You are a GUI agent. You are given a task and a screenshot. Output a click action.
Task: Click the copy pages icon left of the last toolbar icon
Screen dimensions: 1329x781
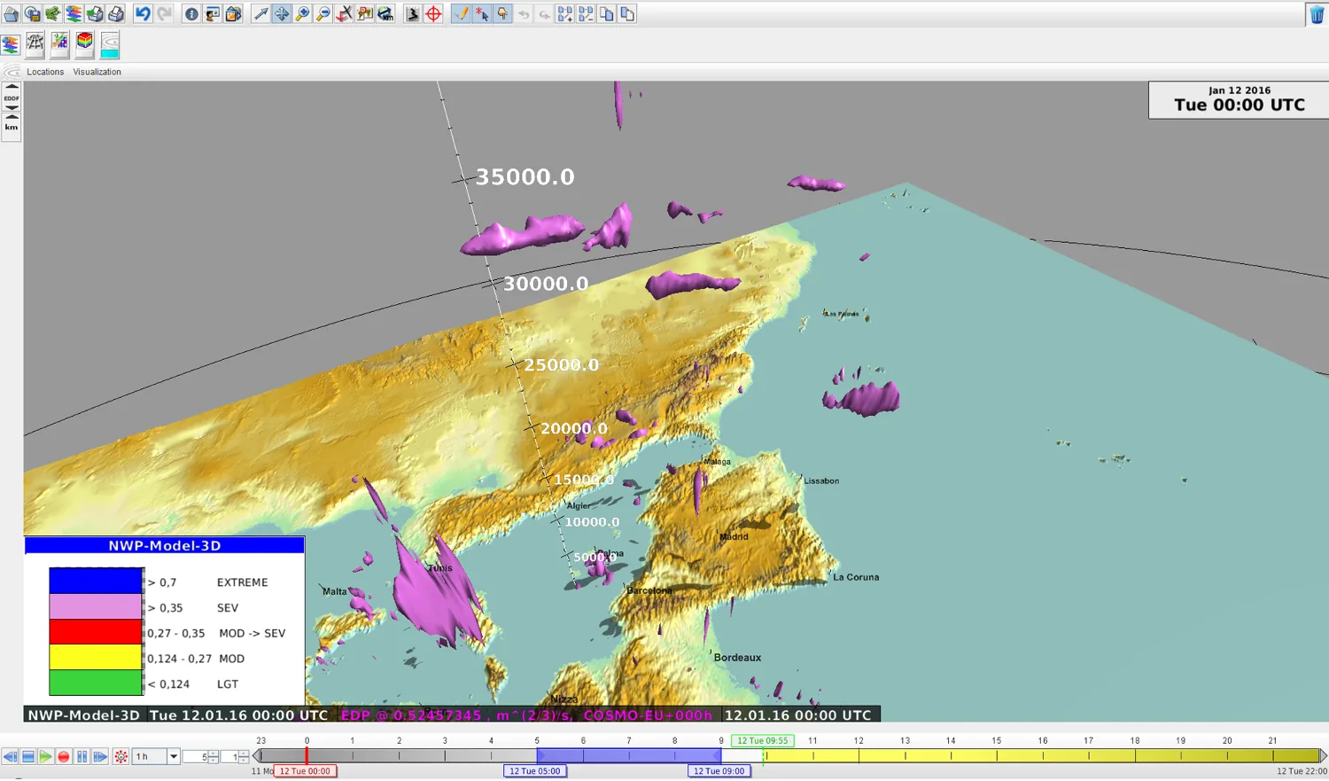pyautogui.click(x=607, y=14)
